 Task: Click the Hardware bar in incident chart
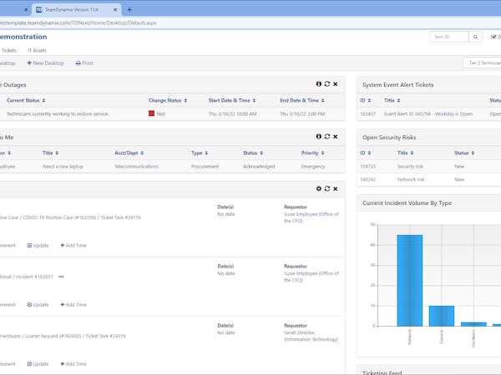pyautogui.click(x=473, y=324)
